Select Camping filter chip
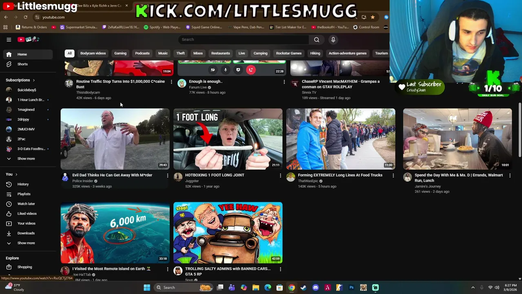 click(261, 53)
